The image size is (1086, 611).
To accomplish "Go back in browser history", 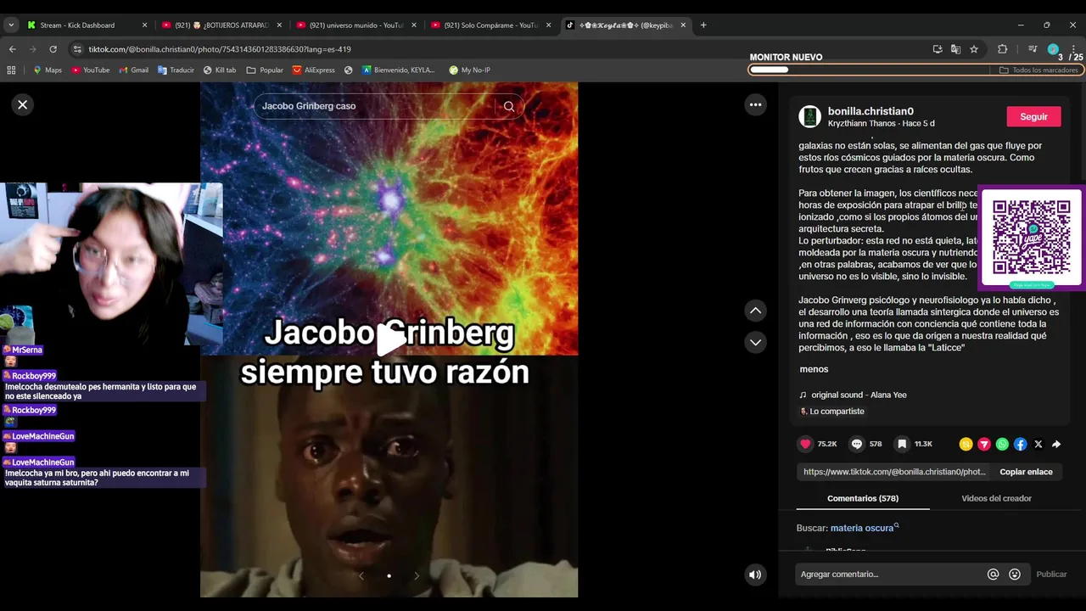I will 12,49.
